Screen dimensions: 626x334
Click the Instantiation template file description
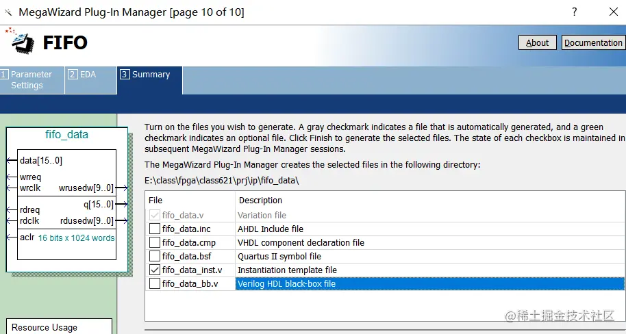(x=287, y=270)
